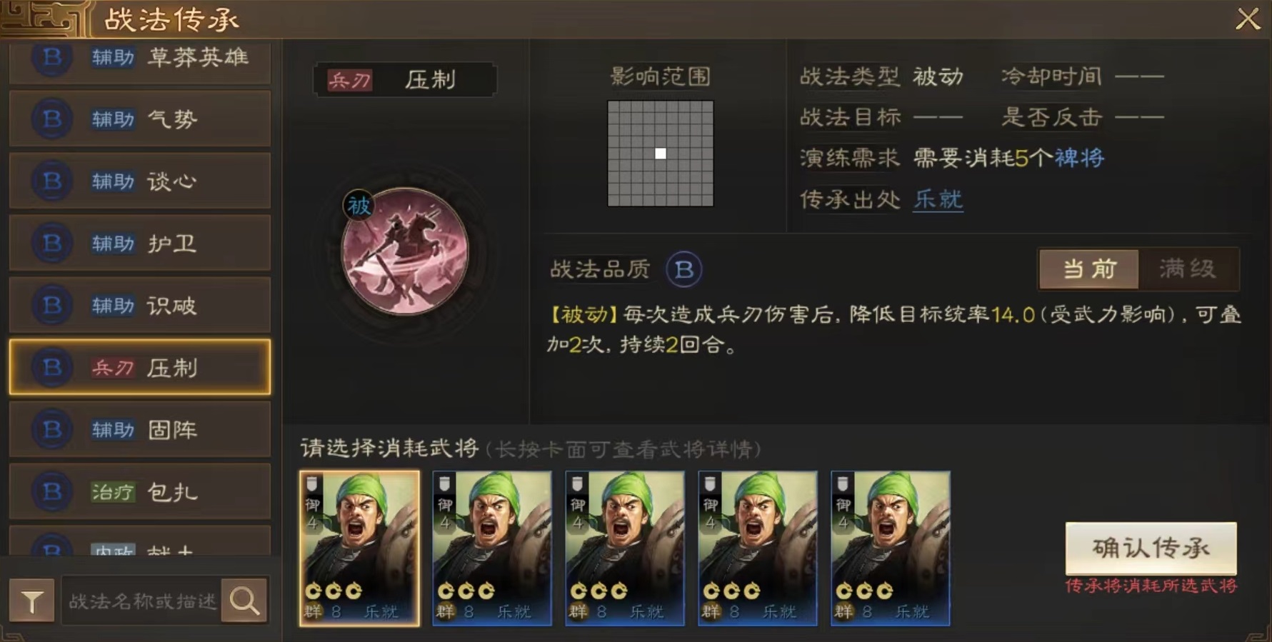Image resolution: width=1272 pixels, height=642 pixels.
Task: Open the 乐就 source link
Action: pos(938,199)
